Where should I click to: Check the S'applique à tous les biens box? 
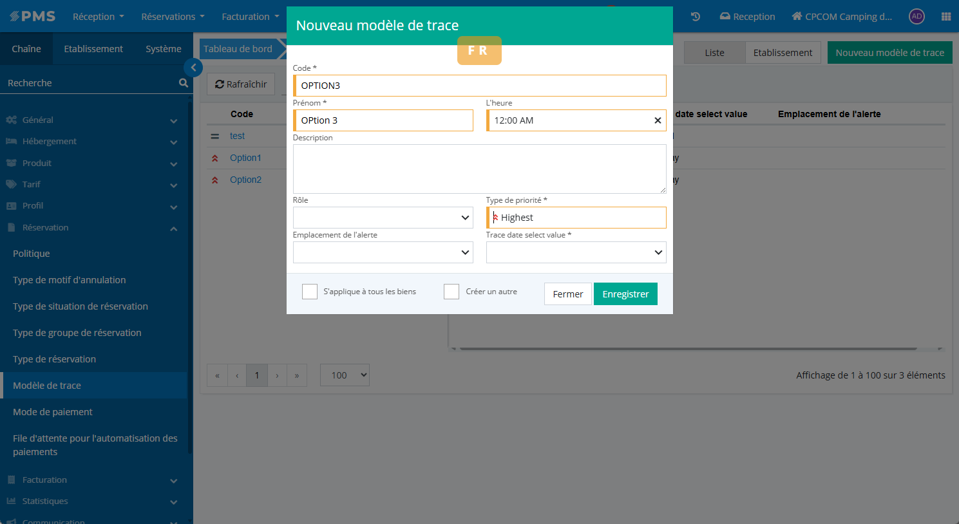coord(310,292)
